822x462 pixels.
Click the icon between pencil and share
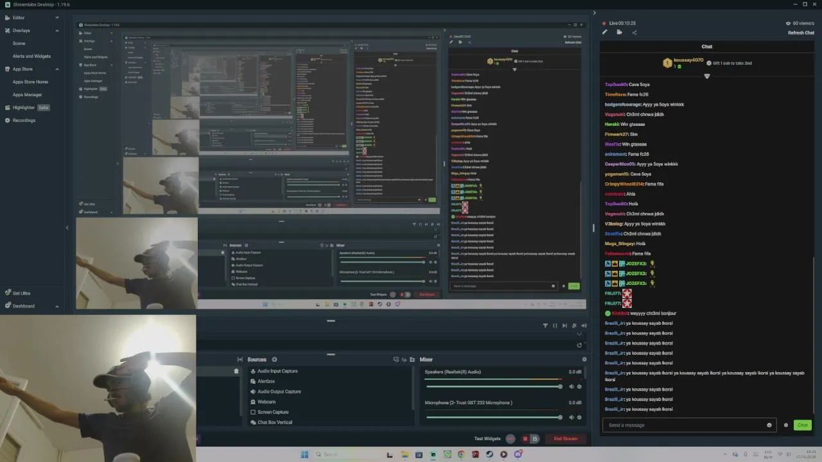(619, 32)
